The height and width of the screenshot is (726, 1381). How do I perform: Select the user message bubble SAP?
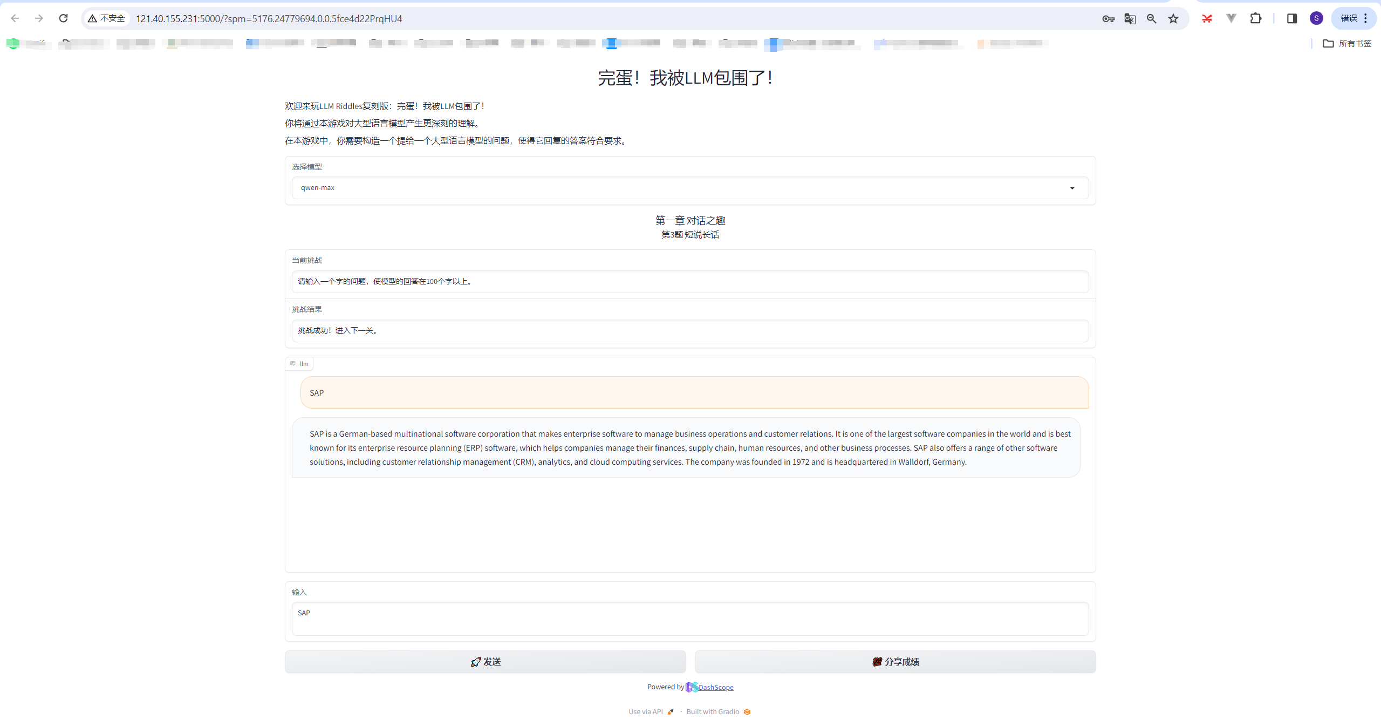[x=694, y=392]
